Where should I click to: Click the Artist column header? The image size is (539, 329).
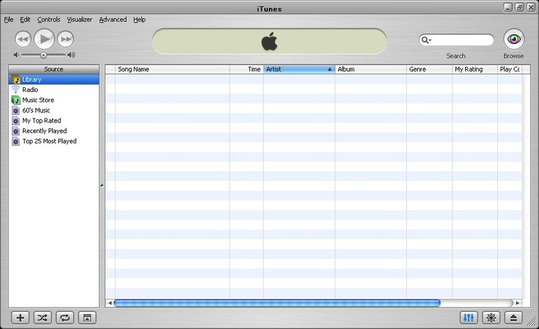point(299,69)
